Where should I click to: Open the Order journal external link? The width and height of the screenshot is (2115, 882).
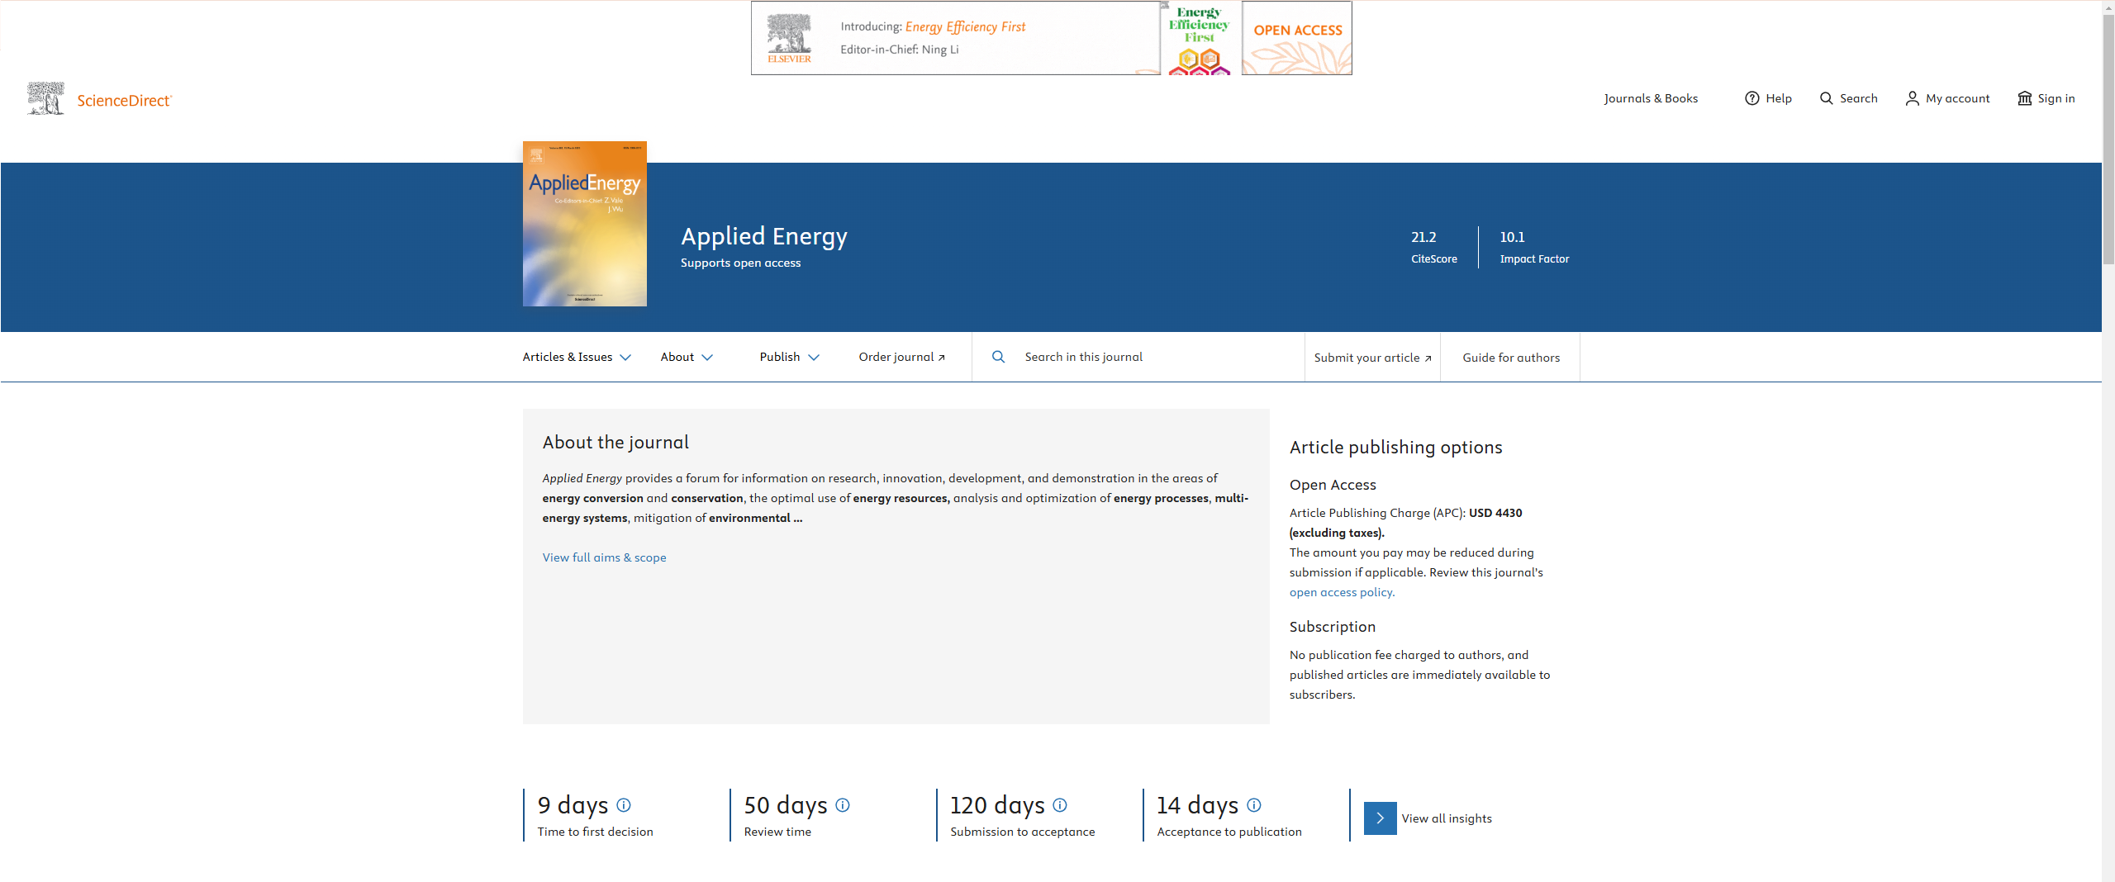coord(901,357)
